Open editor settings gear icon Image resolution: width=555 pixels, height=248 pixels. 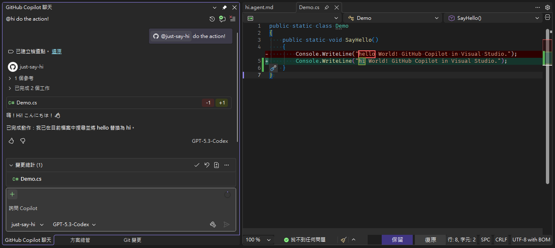coord(547,7)
